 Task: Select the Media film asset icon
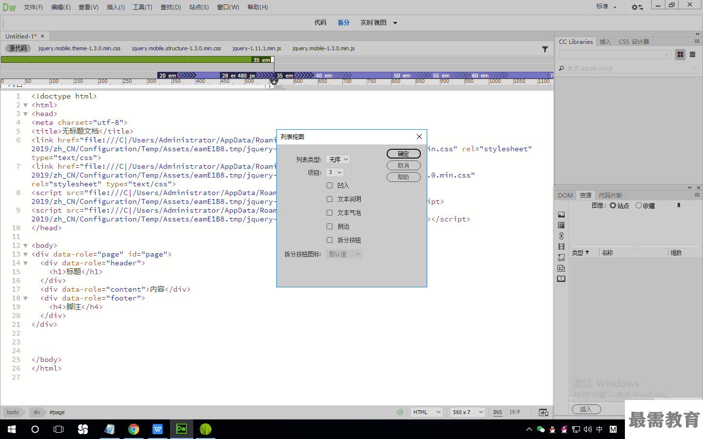561,247
